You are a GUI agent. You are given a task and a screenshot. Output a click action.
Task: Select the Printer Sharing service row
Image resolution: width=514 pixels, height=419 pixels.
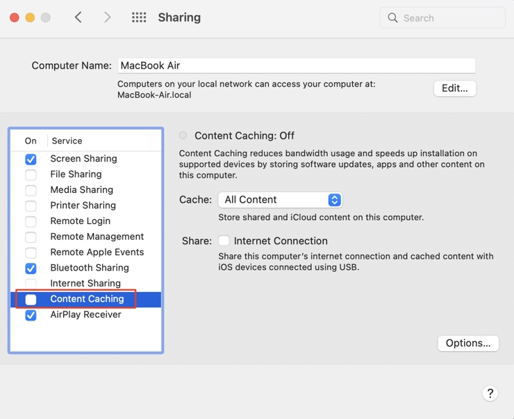click(85, 205)
